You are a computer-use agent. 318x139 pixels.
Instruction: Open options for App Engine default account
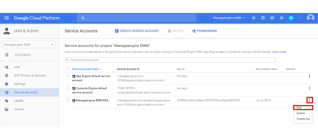pyautogui.click(x=309, y=76)
